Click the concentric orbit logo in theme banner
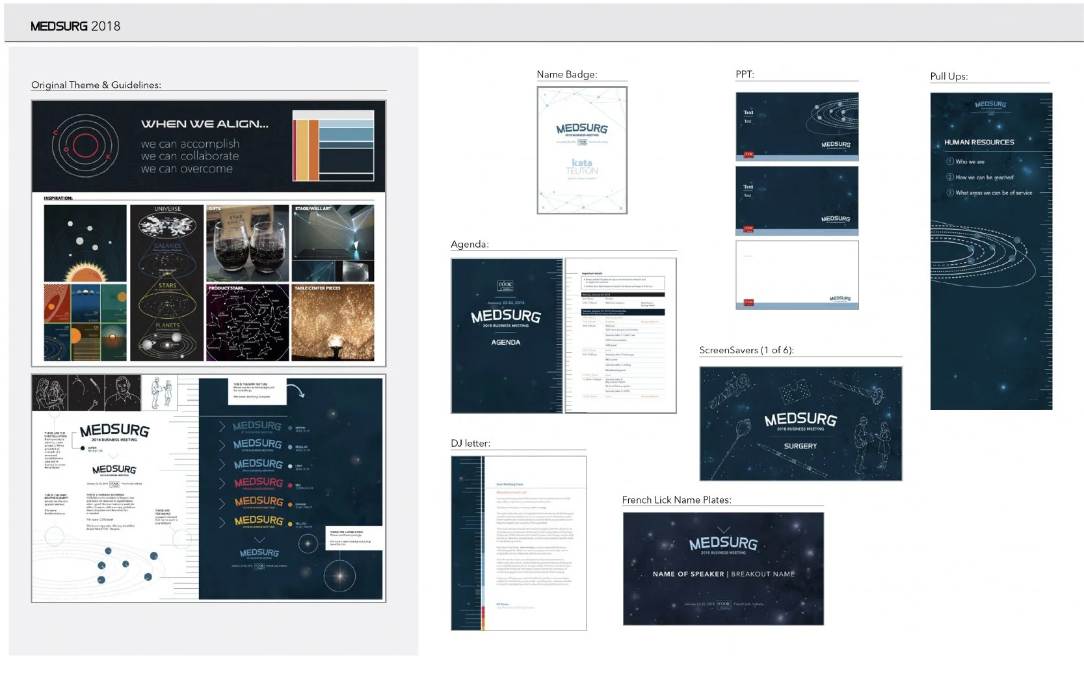The height and width of the screenshot is (678, 1084). (x=85, y=144)
